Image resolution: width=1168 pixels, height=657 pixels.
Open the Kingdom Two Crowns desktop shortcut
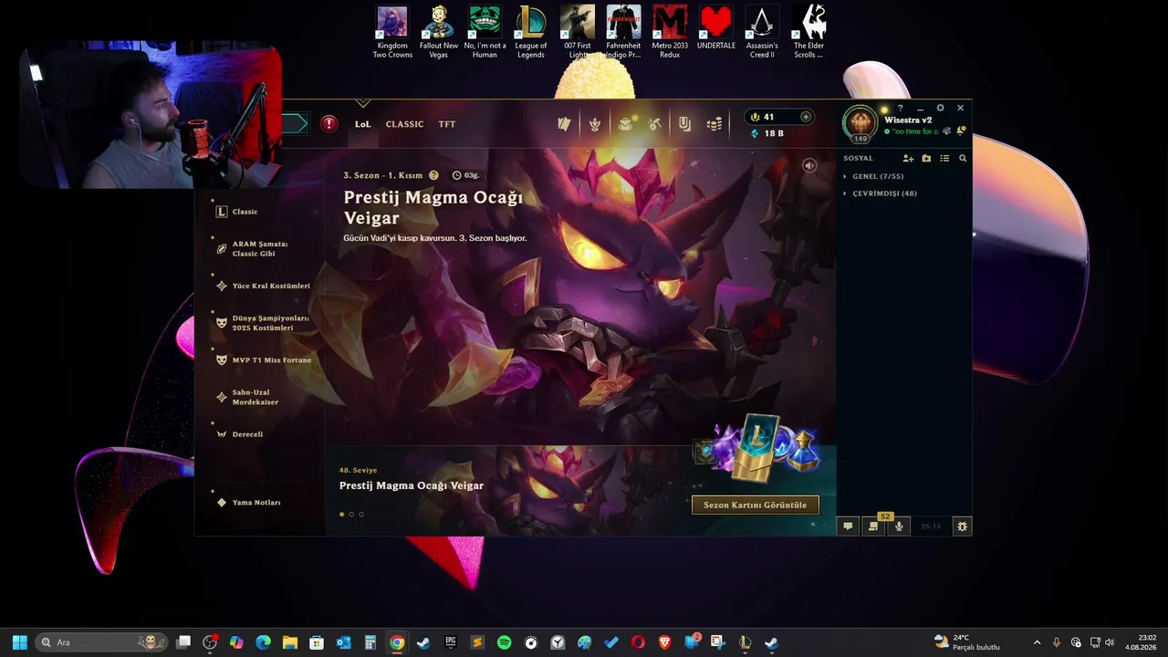click(392, 33)
